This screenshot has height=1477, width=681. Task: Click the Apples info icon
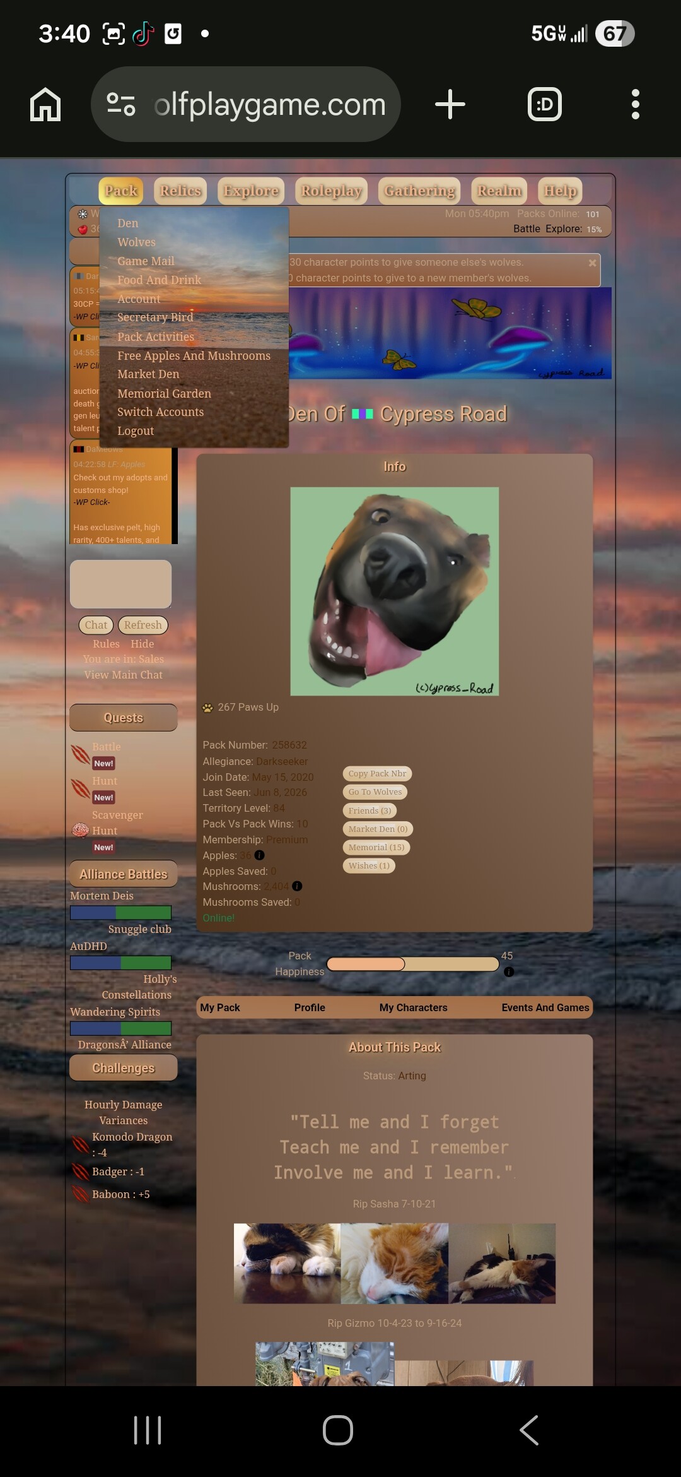click(x=259, y=855)
